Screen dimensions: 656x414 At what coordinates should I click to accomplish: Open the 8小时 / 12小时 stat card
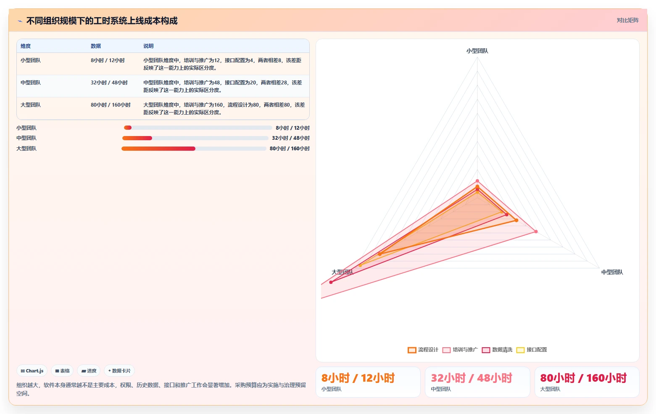click(x=368, y=382)
